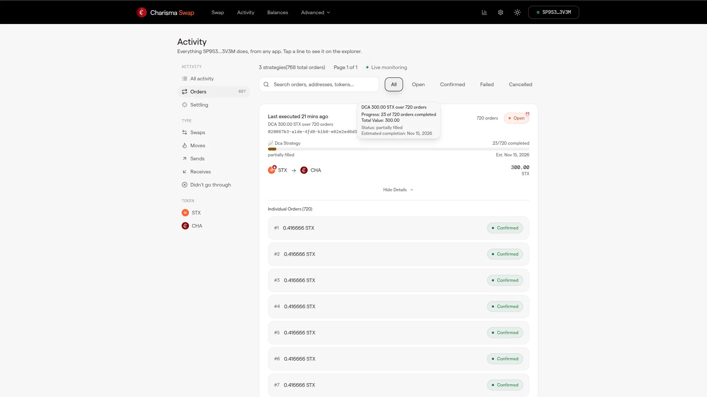Open the SP9S3...3V3M wallet menu
This screenshot has height=397, width=707.
[x=553, y=12]
